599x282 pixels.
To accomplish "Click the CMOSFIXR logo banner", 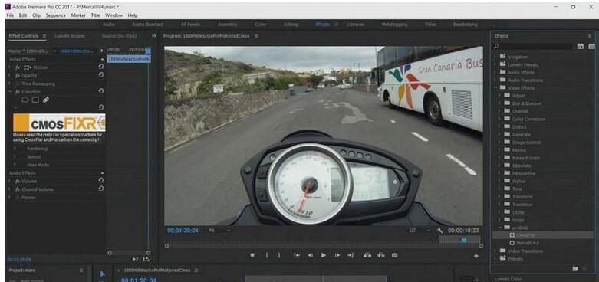I will [59, 123].
